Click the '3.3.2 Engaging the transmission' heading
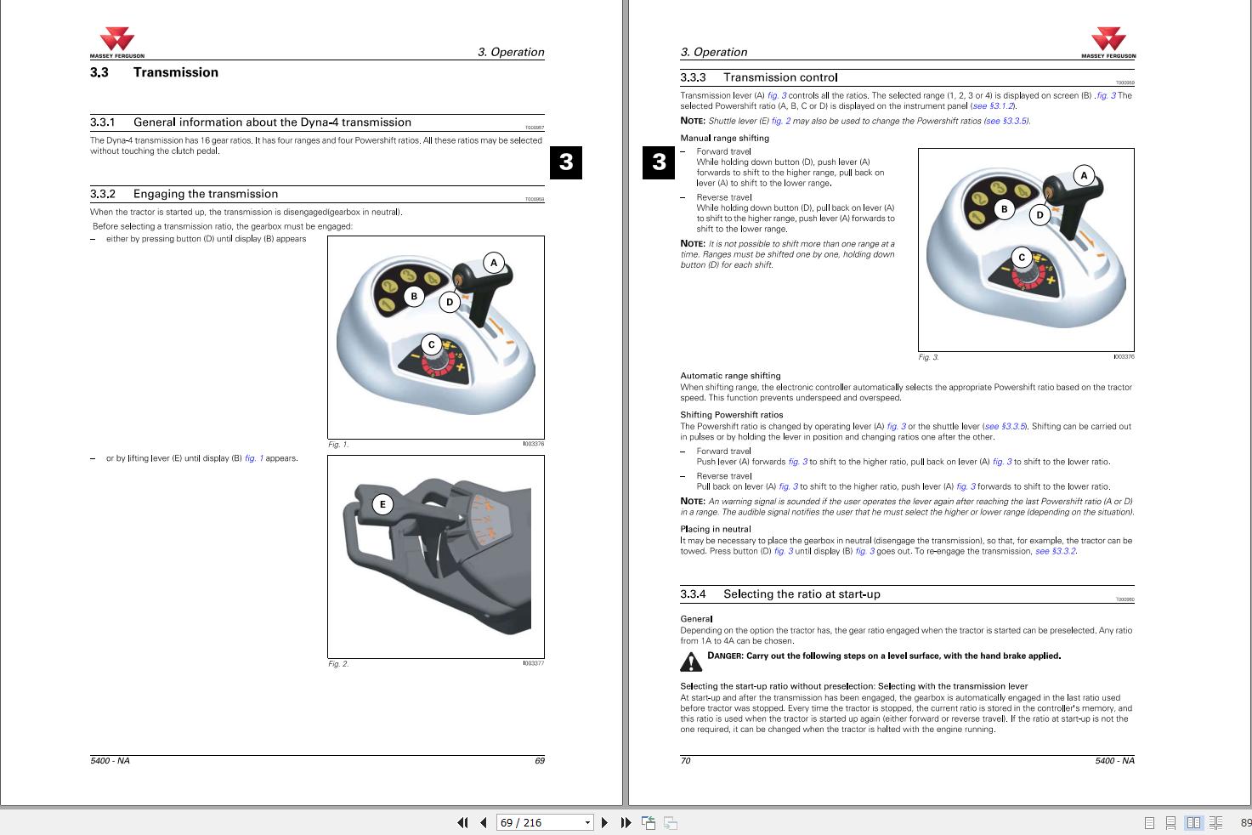1252x835 pixels. [184, 194]
